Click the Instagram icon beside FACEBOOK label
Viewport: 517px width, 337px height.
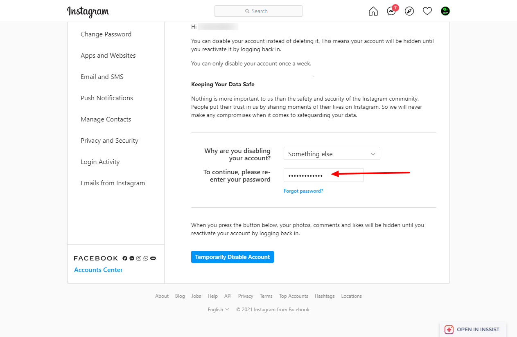click(139, 258)
